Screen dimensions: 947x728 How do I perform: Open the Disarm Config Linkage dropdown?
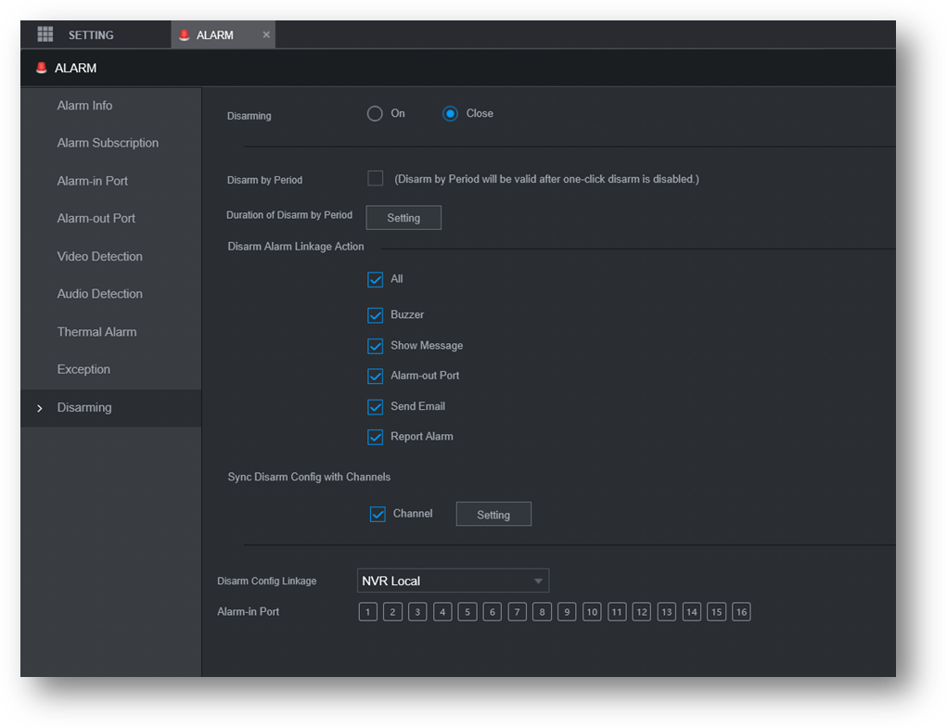tap(453, 581)
